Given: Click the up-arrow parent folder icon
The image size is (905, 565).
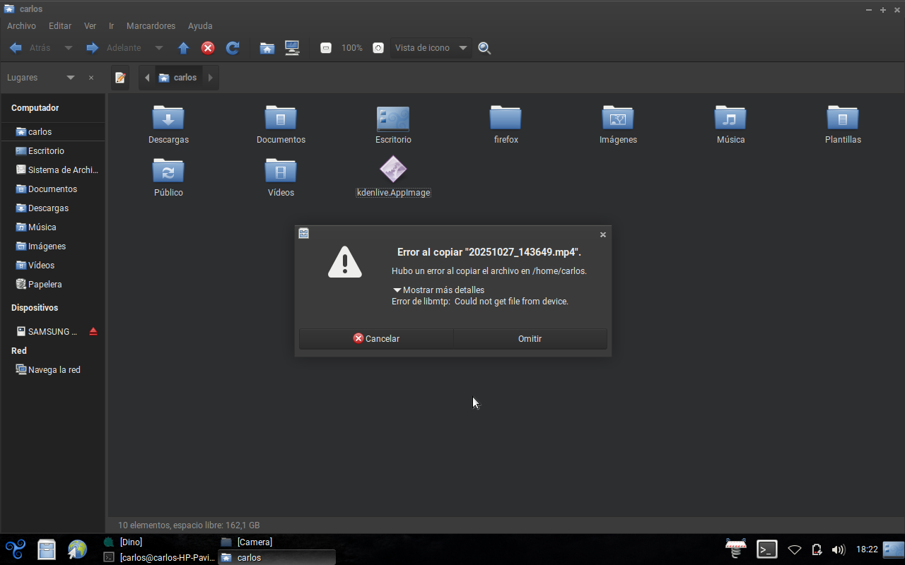Looking at the screenshot, I should coord(184,48).
